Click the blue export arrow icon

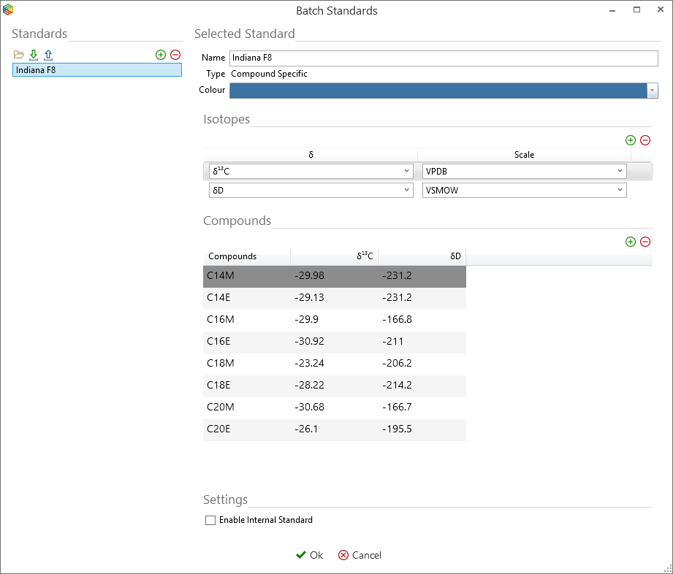coord(48,55)
